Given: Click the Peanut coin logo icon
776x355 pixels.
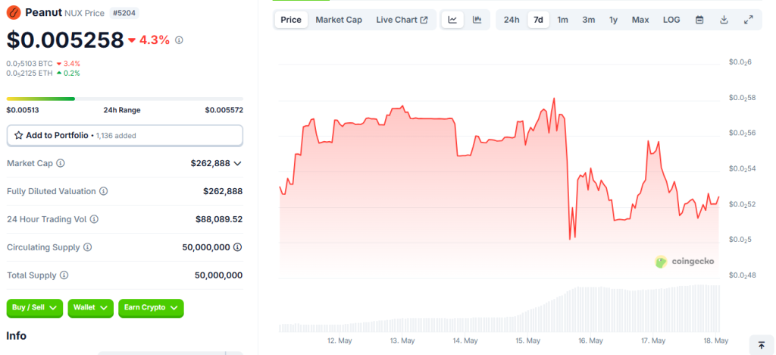Looking at the screenshot, I should pyautogui.click(x=14, y=12).
